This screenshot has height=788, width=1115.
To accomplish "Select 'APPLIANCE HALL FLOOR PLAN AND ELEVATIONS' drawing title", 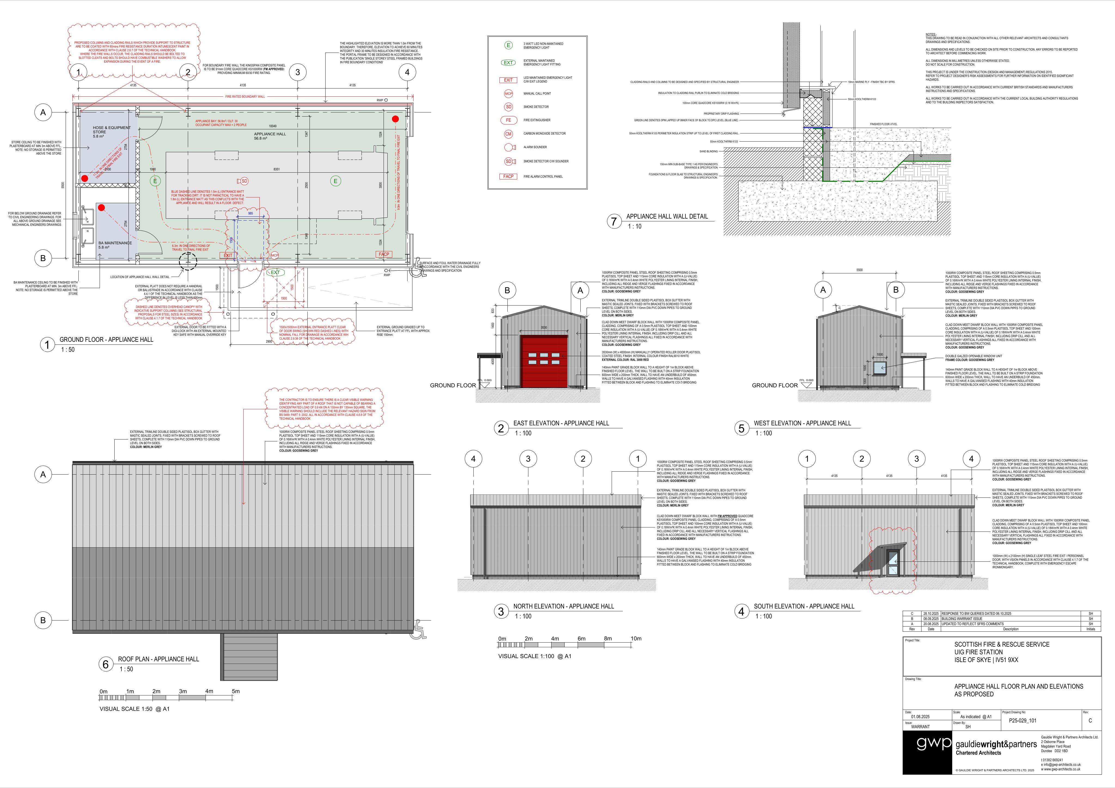I will 1019,686.
